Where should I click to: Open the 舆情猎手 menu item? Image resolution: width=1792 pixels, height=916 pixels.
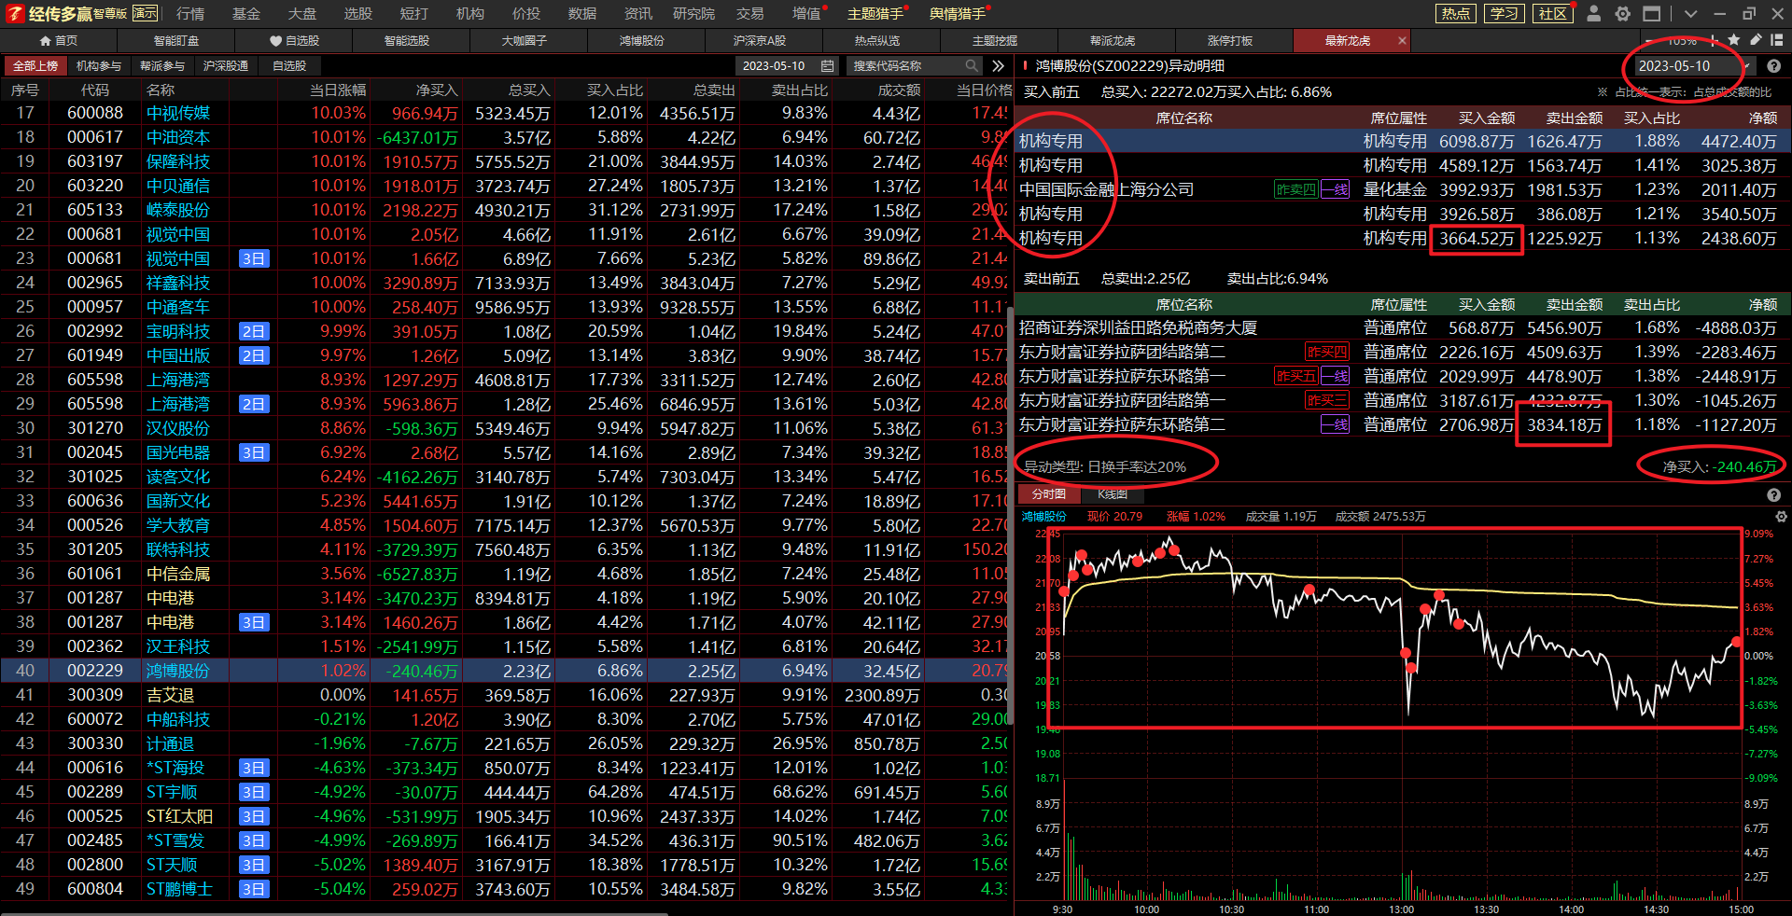tap(958, 14)
